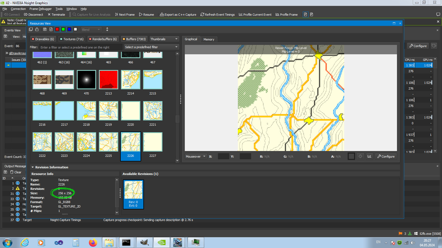The image size is (442, 248).
Task: Click Configure button below the texture viewer
Action: tap(386, 157)
